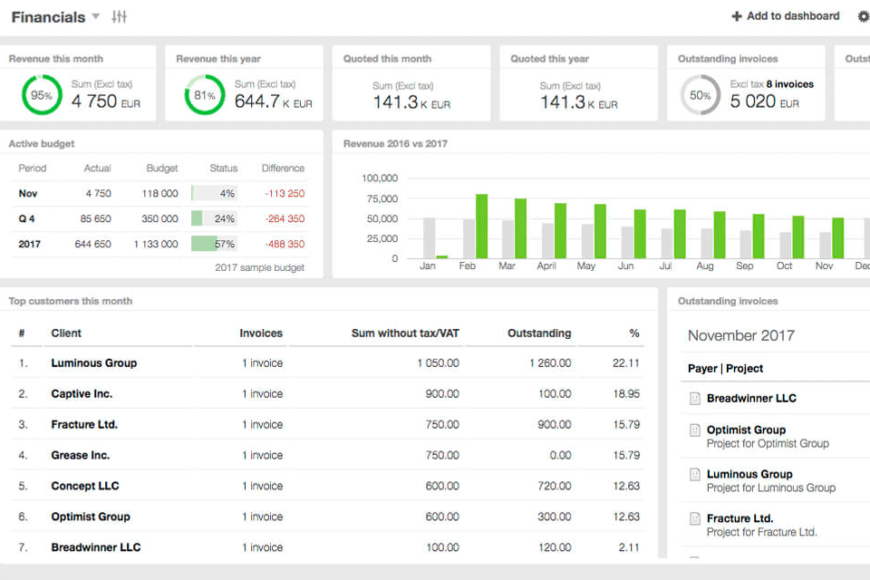The height and width of the screenshot is (580, 870).
Task: Expand the Financials title dropdown arrow
Action: (x=96, y=17)
